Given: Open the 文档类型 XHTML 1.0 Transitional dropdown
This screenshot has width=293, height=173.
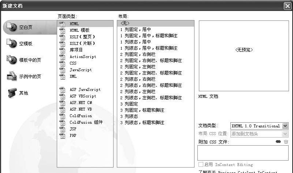Looking at the screenshot, I should [285, 126].
